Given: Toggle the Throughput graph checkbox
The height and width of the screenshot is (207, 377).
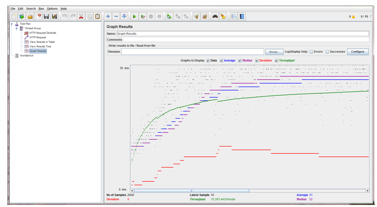Looking at the screenshot, I should (276, 61).
